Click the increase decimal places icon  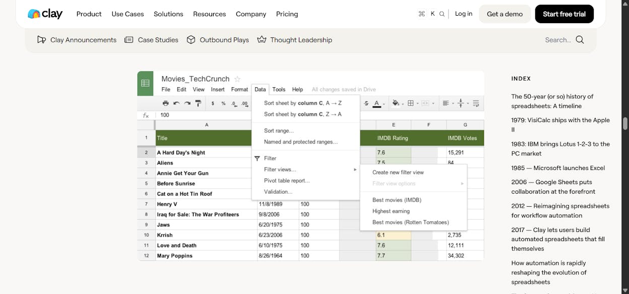(x=244, y=103)
